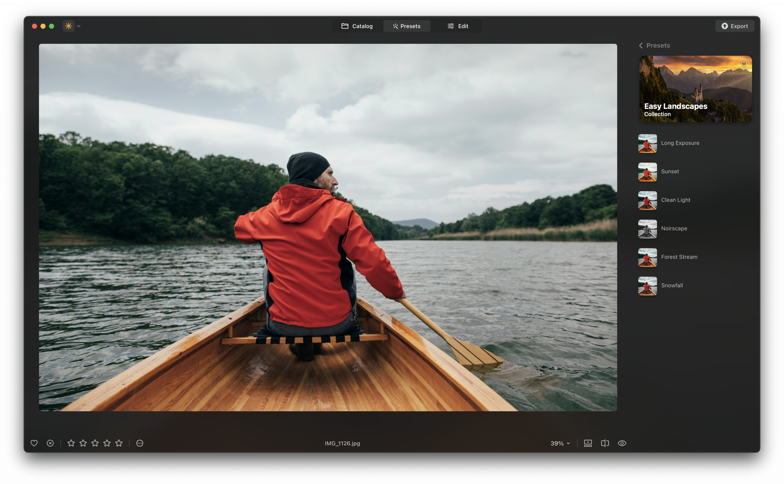Apply the Forest Stream preset
The width and height of the screenshot is (784, 484).
[695, 257]
